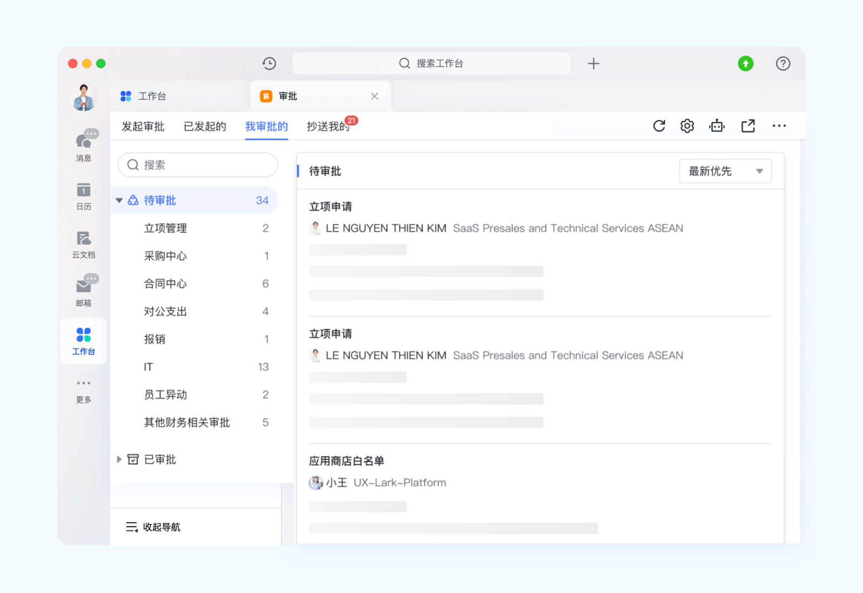The image size is (863, 593).
Task: Open the 最新优先 sort dropdown
Action: [x=725, y=171]
